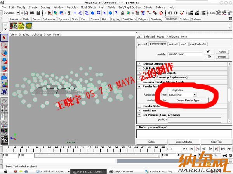Image resolution: width=233 pixels, height=174 pixels.
Task: Pick the Move tool in toolbox
Action: click(x=4, y=53)
